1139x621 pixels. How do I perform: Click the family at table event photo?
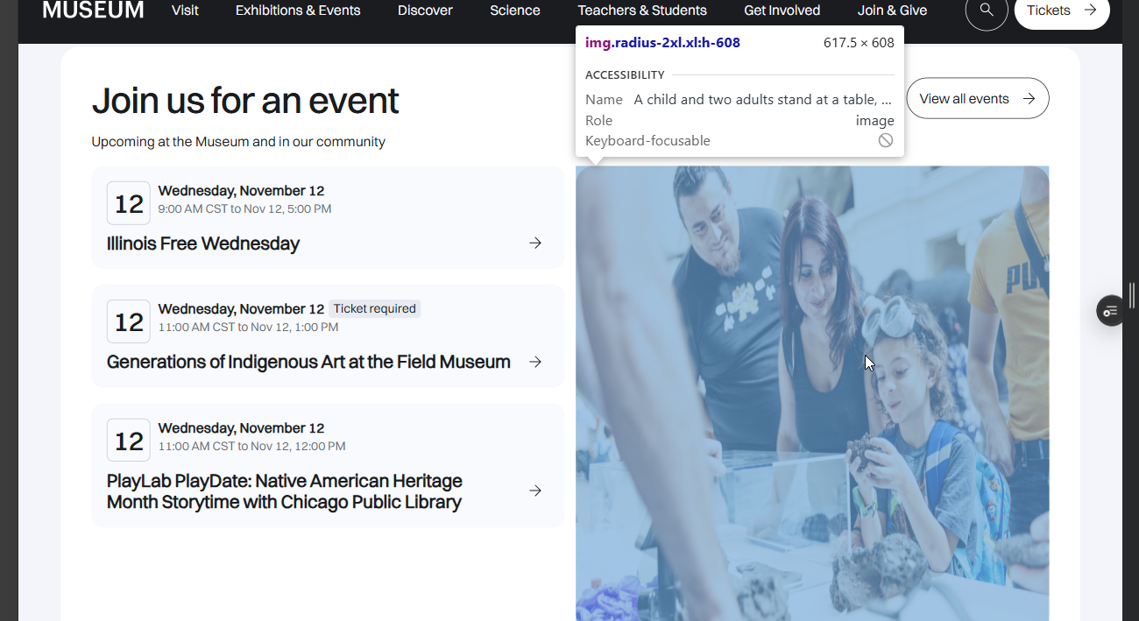tap(812, 393)
